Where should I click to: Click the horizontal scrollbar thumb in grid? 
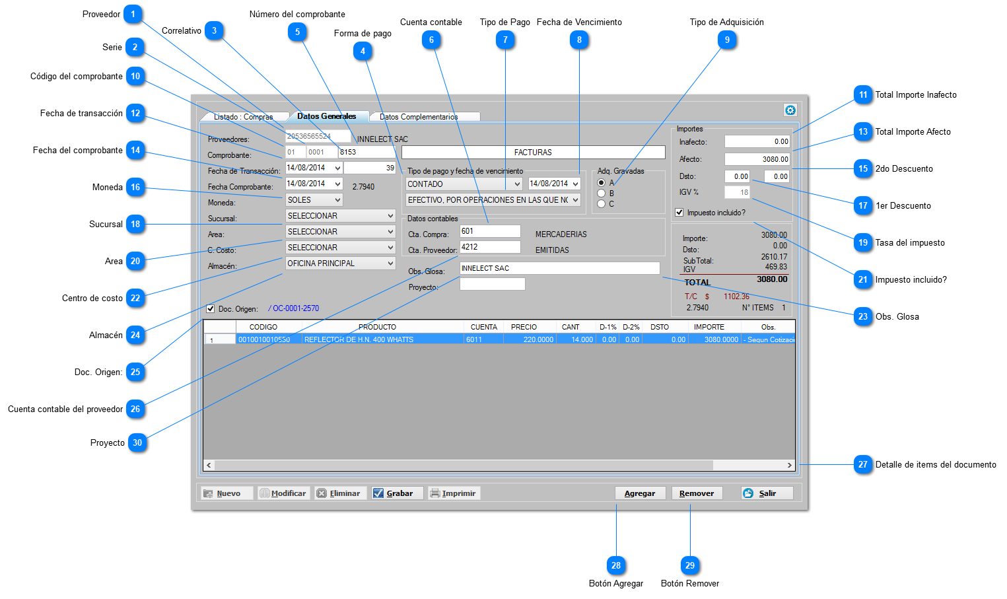point(464,465)
